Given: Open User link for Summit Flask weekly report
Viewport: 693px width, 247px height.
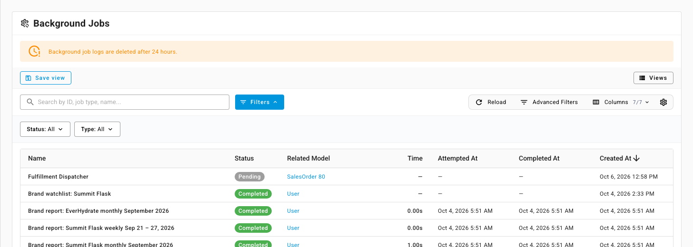Looking at the screenshot, I should click(x=293, y=228).
